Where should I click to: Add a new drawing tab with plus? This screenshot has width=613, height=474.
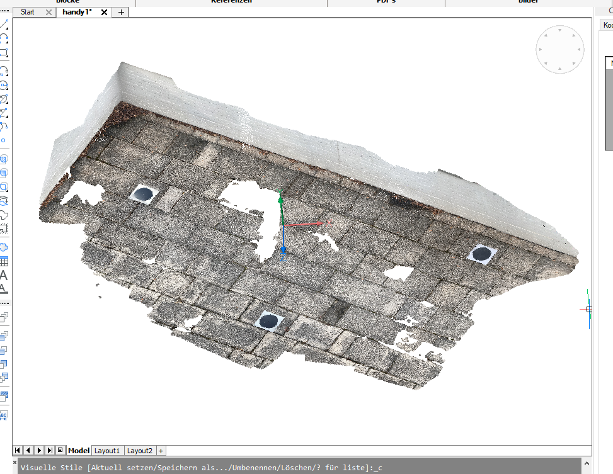tap(122, 12)
